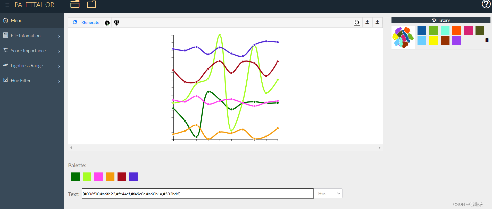
Task: Click the plain outline folder icon in header
Action: click(91, 4)
